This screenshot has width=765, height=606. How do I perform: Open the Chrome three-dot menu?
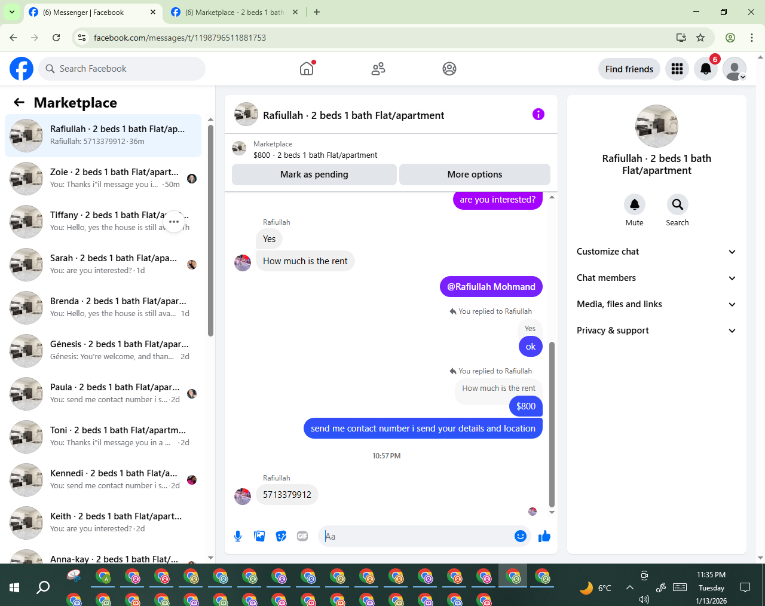click(x=752, y=38)
